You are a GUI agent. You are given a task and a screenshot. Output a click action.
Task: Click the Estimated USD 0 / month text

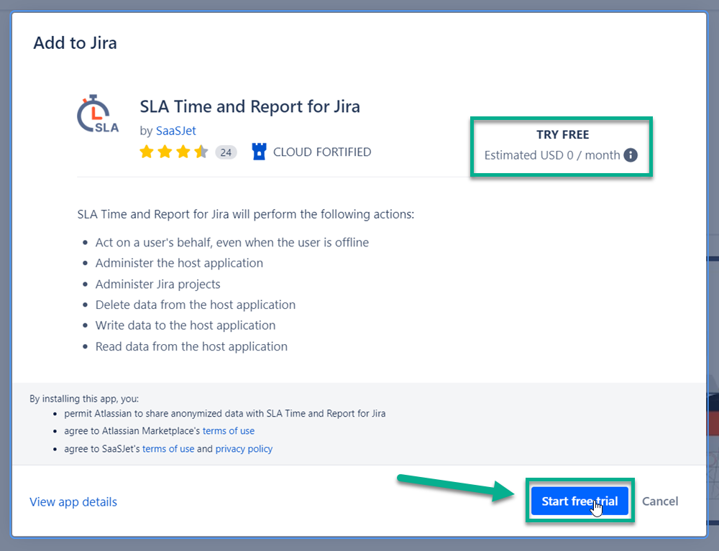point(552,155)
